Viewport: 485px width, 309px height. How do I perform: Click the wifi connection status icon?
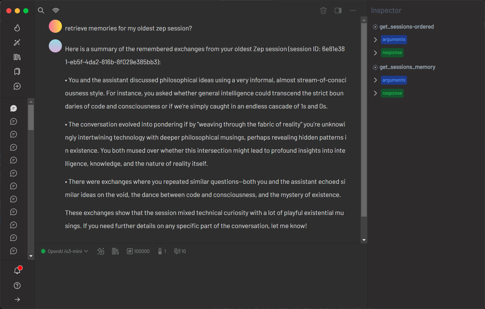pos(56,10)
